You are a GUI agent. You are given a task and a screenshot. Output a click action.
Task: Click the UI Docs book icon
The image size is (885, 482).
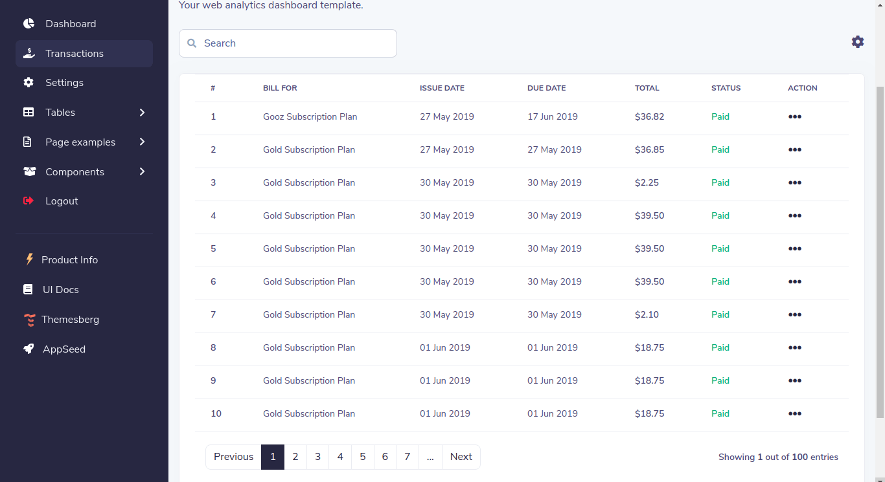29,289
